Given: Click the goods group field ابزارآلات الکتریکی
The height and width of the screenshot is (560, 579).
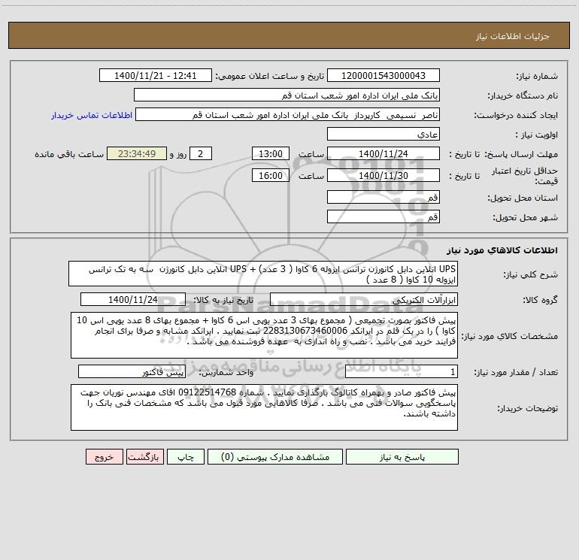Looking at the screenshot, I should pyautogui.click(x=364, y=299).
